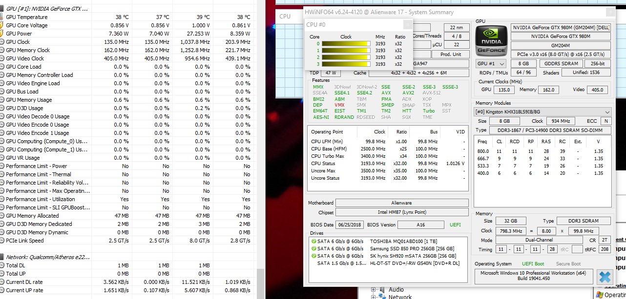This screenshot has height=299, width=626.
Task: Click the red VMX feature flag
Action: pyautogui.click(x=339, y=105)
